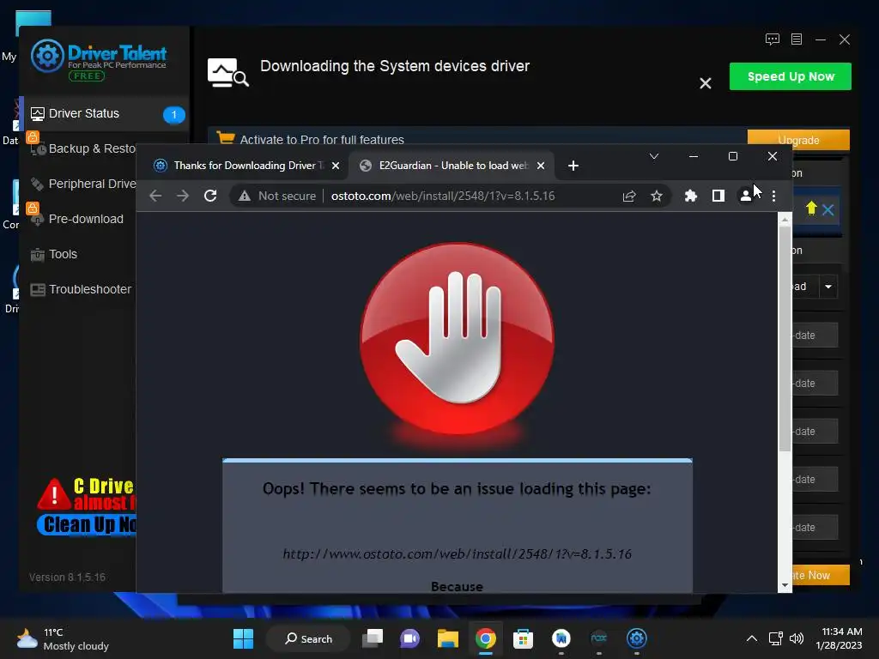Click Driver Talent gear icon on taskbar
The width and height of the screenshot is (879, 659).
click(x=636, y=638)
